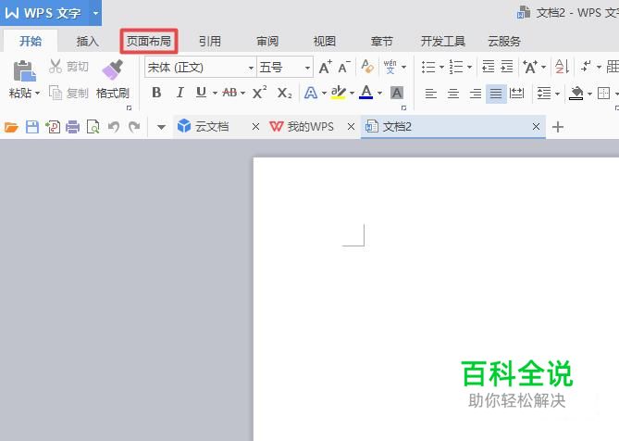619x441 pixels.
Task: Toggle bold formatting
Action: 156,93
